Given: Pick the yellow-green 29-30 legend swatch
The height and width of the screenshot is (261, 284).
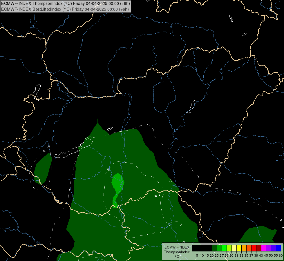Looking at the screenshot, I should point(229,248).
